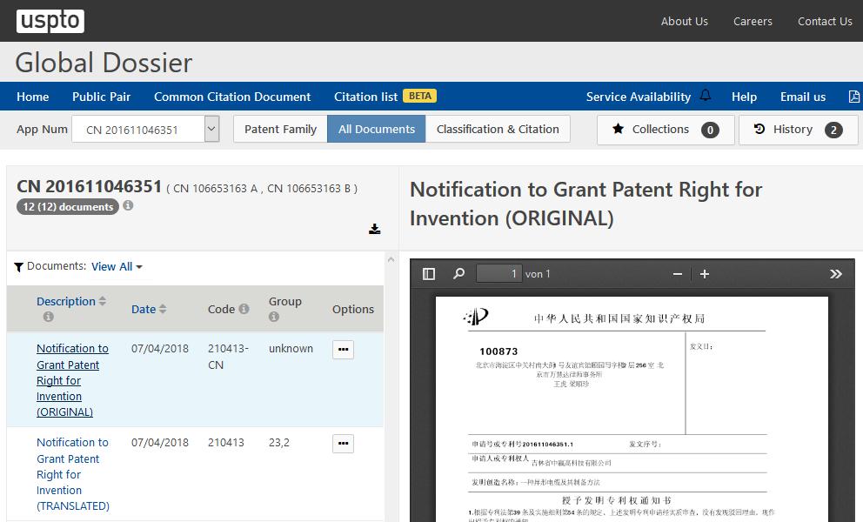Click the Contact Us link
This screenshot has height=522, width=863.
point(825,21)
